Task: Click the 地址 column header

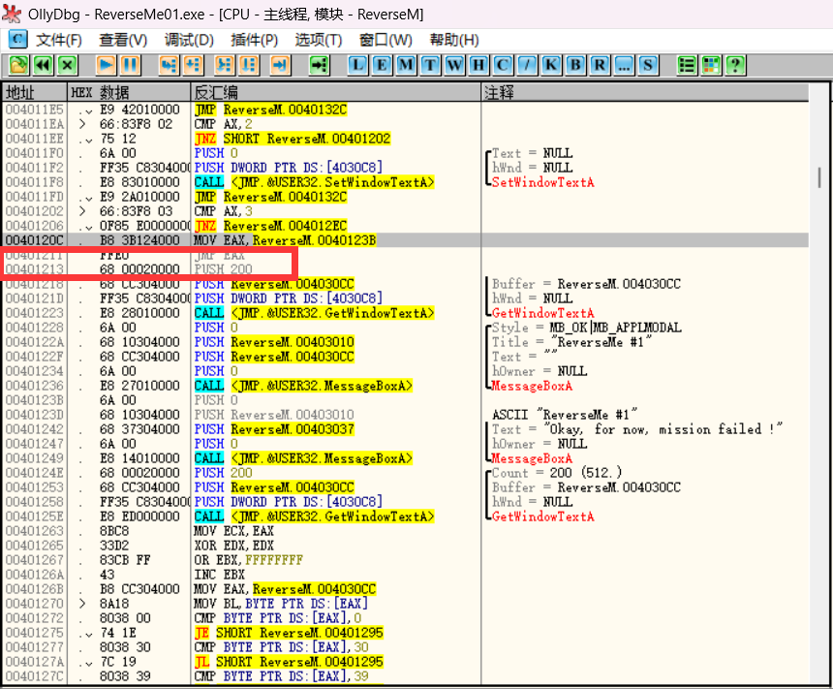Action: pos(19,92)
